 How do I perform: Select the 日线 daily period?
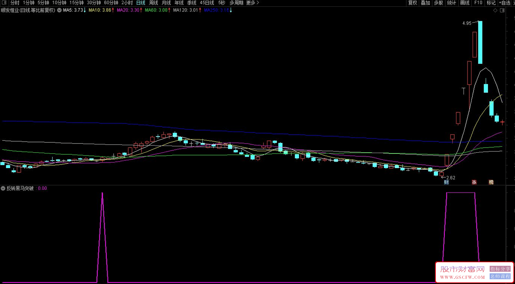141,3
